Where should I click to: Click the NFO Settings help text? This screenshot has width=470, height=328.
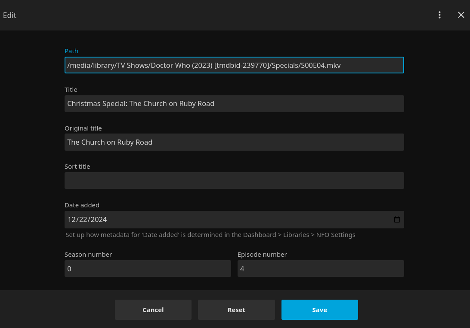point(210,235)
